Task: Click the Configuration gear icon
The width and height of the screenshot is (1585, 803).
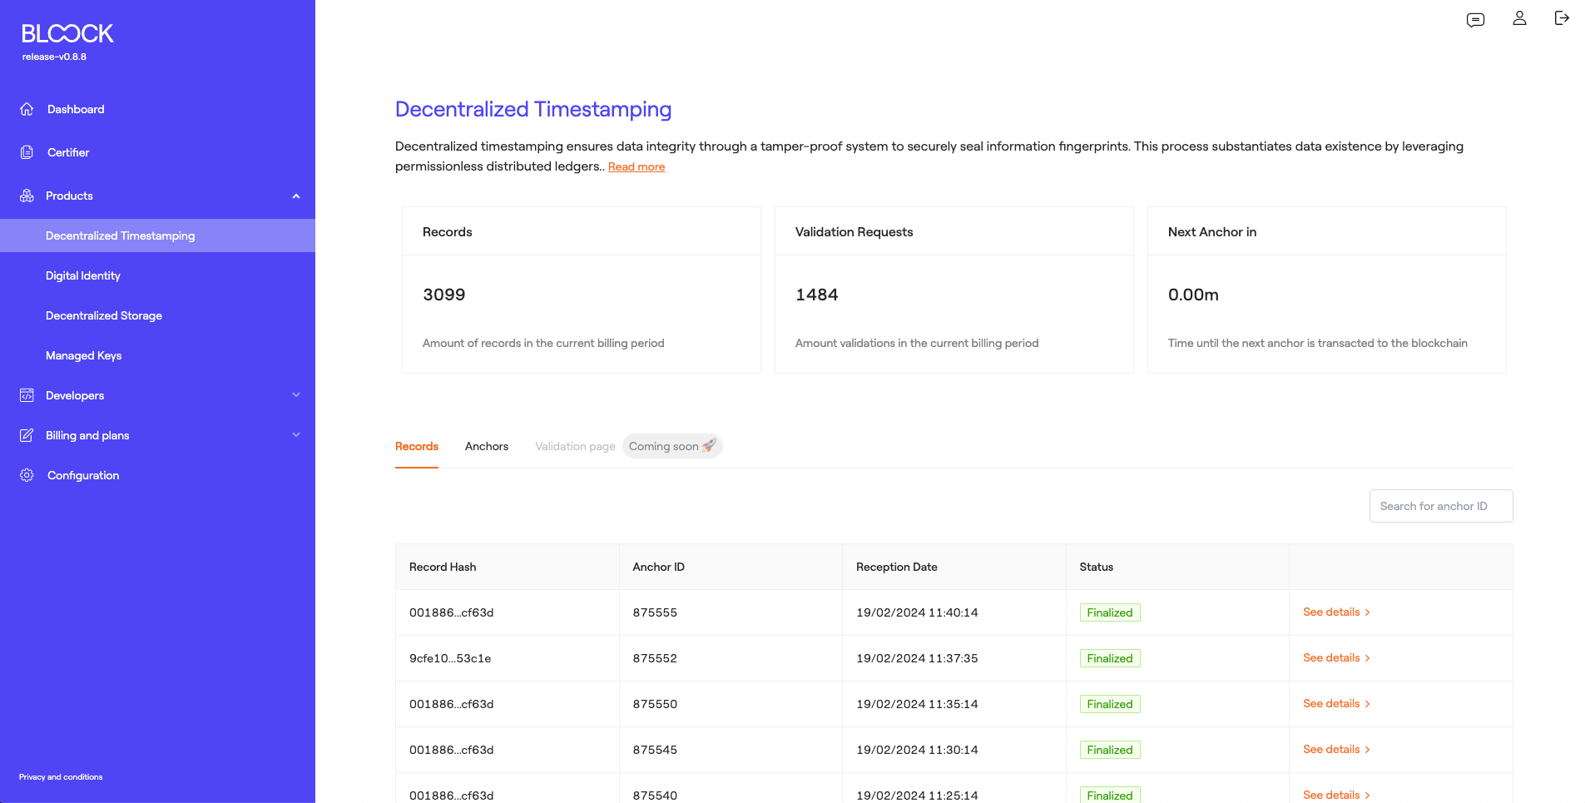Action: click(27, 475)
